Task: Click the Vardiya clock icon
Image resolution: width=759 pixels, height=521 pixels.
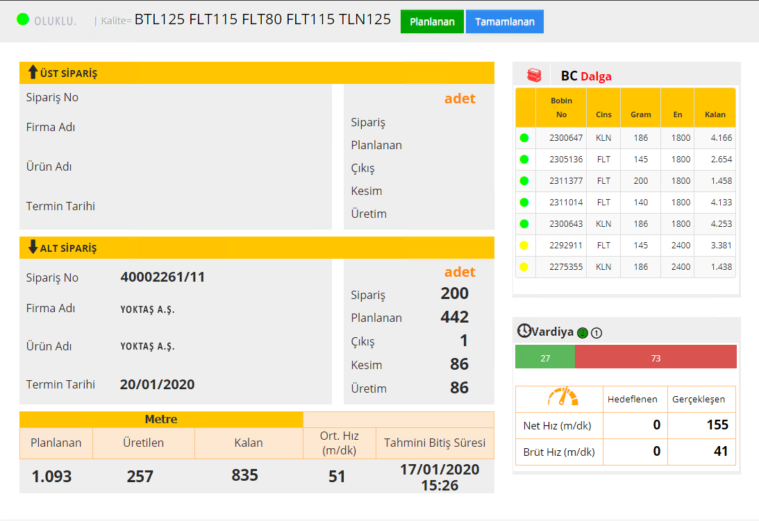Action: coord(524,331)
